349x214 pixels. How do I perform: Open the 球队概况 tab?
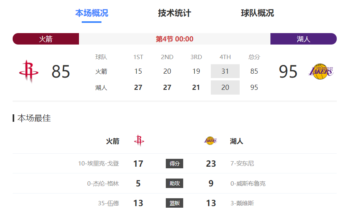point(257,13)
